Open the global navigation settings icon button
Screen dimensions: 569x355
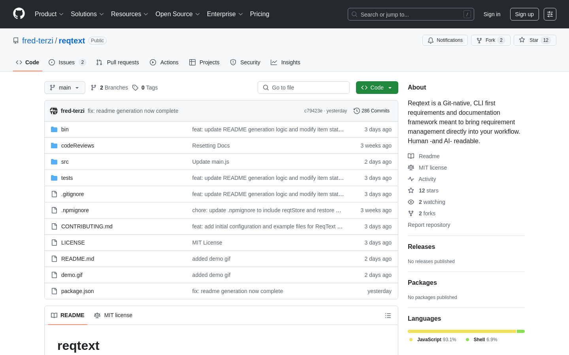pos(550,14)
